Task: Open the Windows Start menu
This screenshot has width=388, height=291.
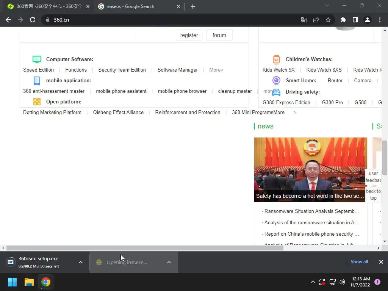Action: point(12,282)
